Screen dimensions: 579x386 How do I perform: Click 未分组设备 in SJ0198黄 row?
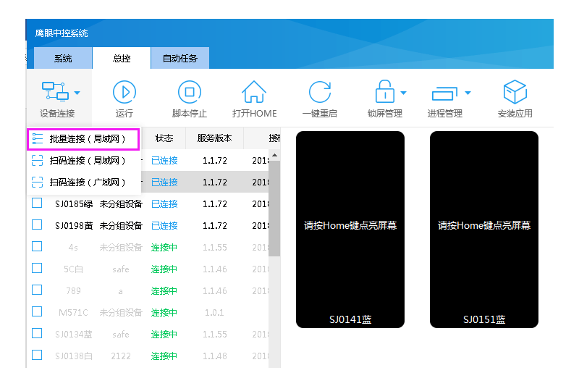tap(121, 226)
